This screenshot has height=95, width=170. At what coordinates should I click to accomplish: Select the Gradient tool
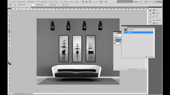(10, 36)
